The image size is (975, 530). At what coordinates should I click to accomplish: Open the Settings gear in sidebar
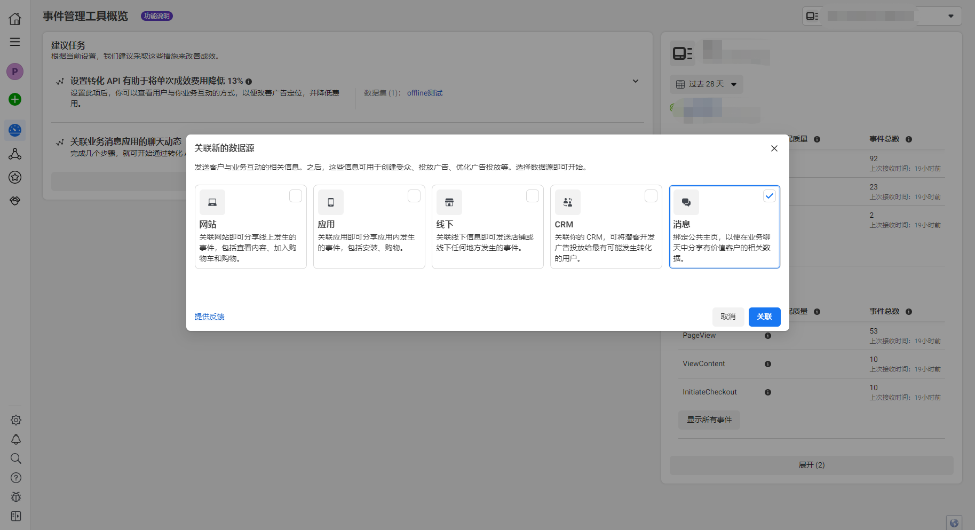(x=15, y=420)
